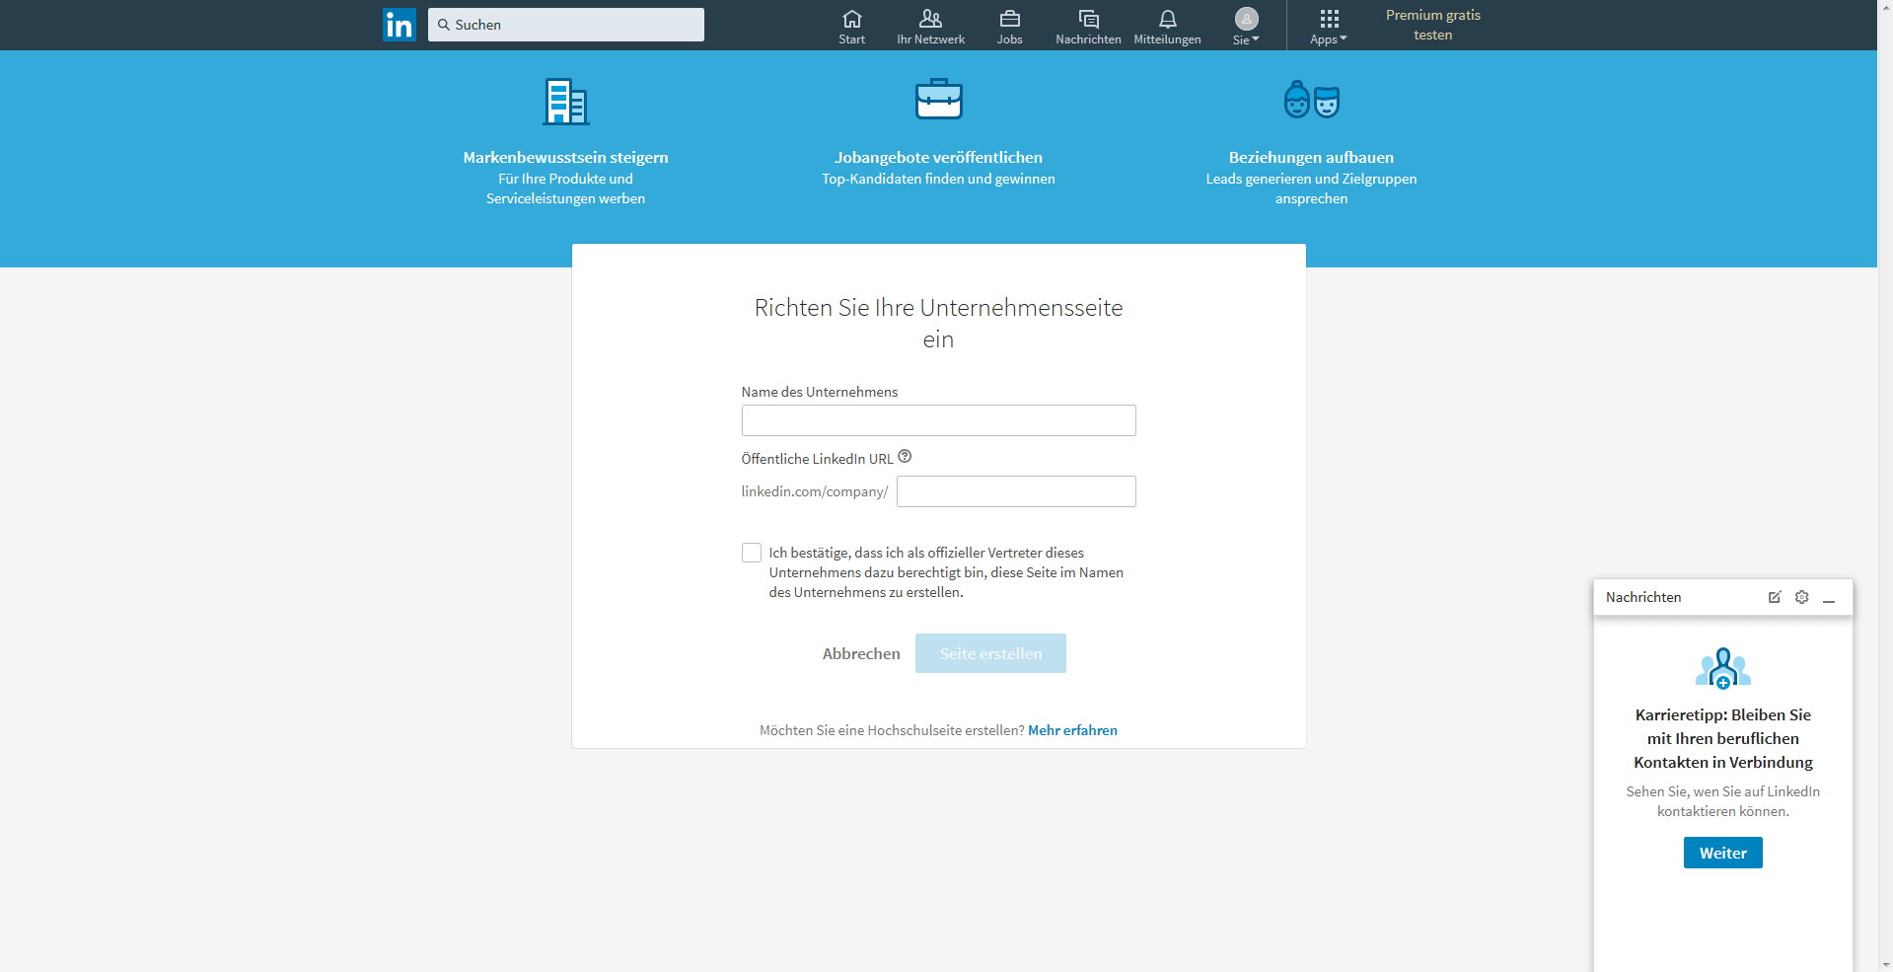Click the company URL input field
This screenshot has height=972, width=1893.
pyautogui.click(x=1016, y=491)
